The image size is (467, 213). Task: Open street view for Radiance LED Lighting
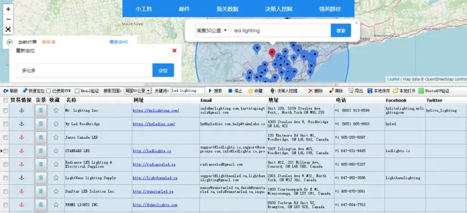[41, 164]
